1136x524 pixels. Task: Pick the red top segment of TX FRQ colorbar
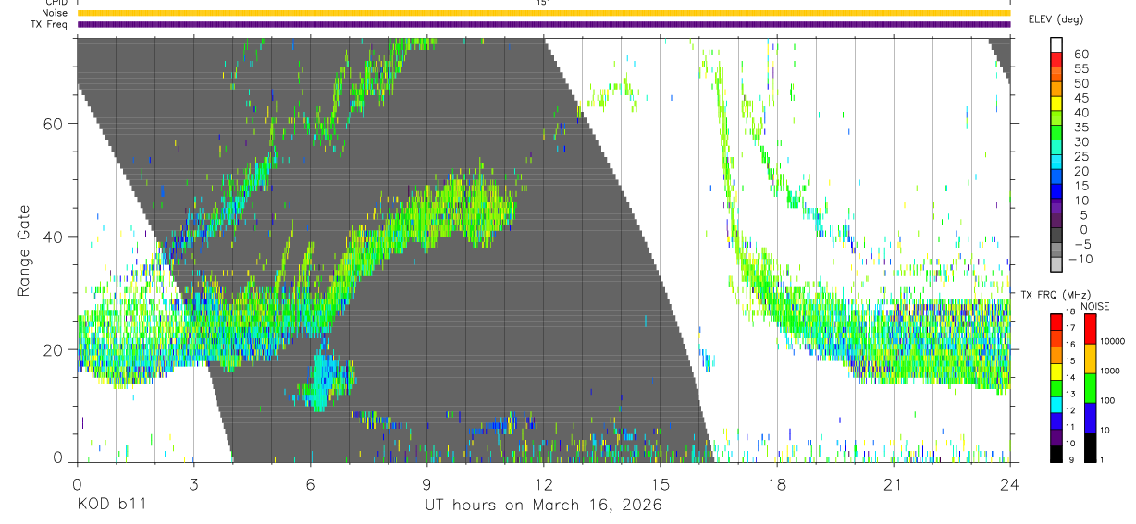1056,323
